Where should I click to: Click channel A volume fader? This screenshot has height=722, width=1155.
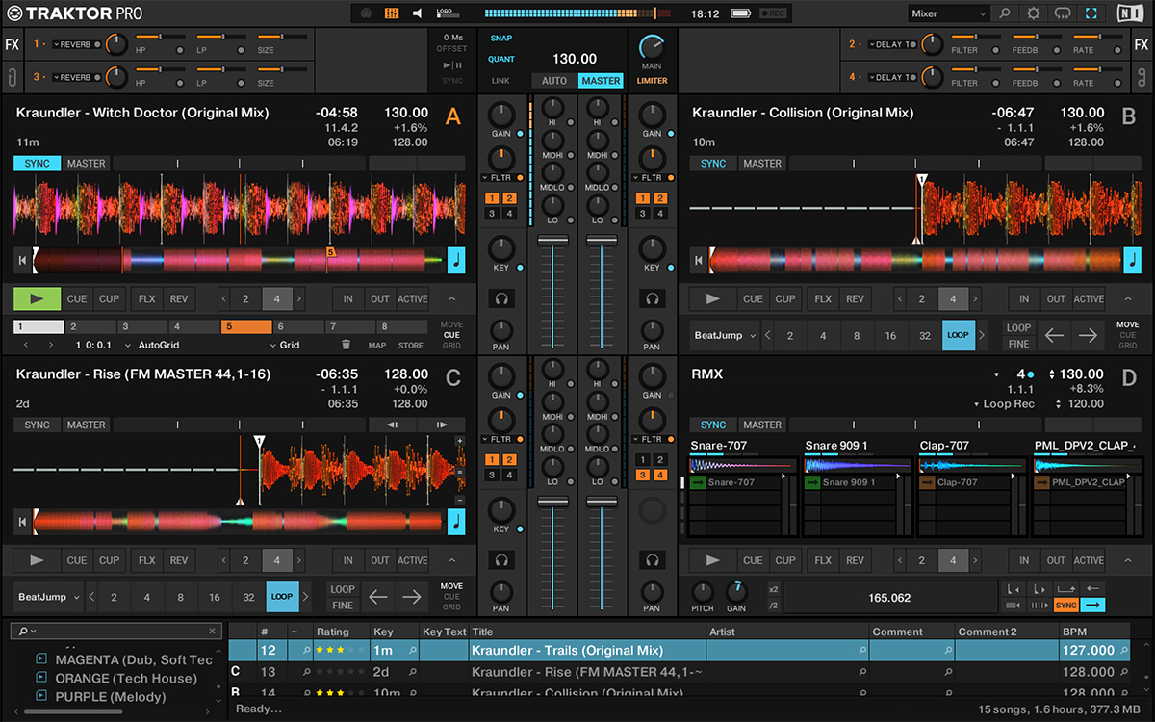coord(552,241)
